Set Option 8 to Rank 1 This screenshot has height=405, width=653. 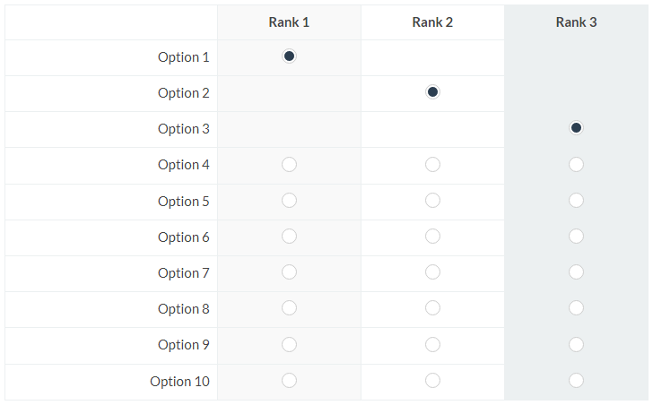289,308
